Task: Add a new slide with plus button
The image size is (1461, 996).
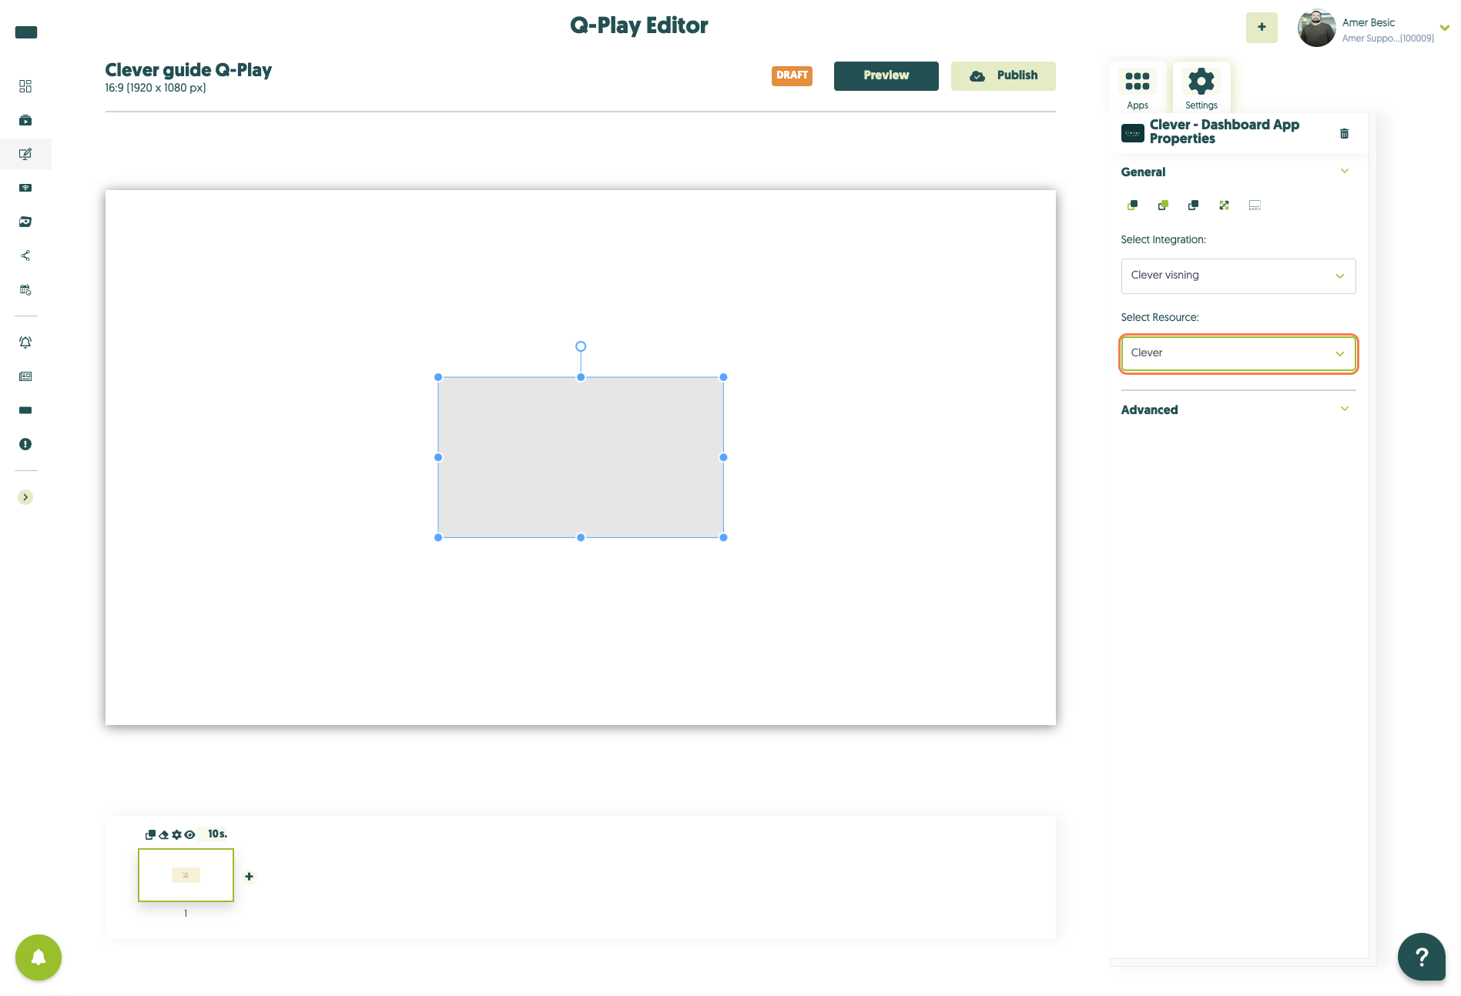Action: (x=249, y=876)
